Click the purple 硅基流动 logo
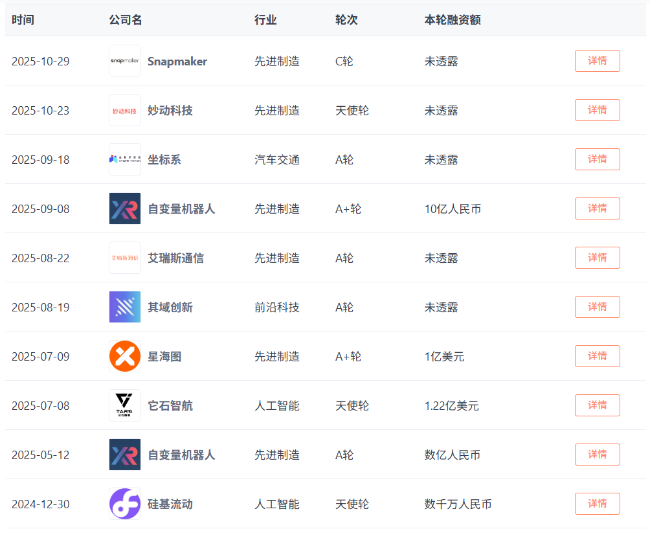 pos(125,504)
